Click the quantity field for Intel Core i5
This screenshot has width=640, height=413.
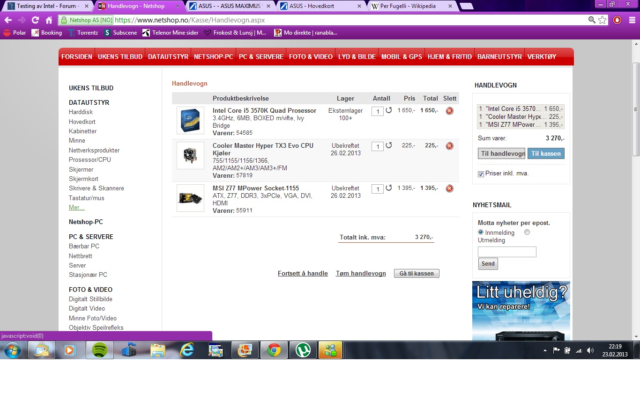(x=377, y=111)
